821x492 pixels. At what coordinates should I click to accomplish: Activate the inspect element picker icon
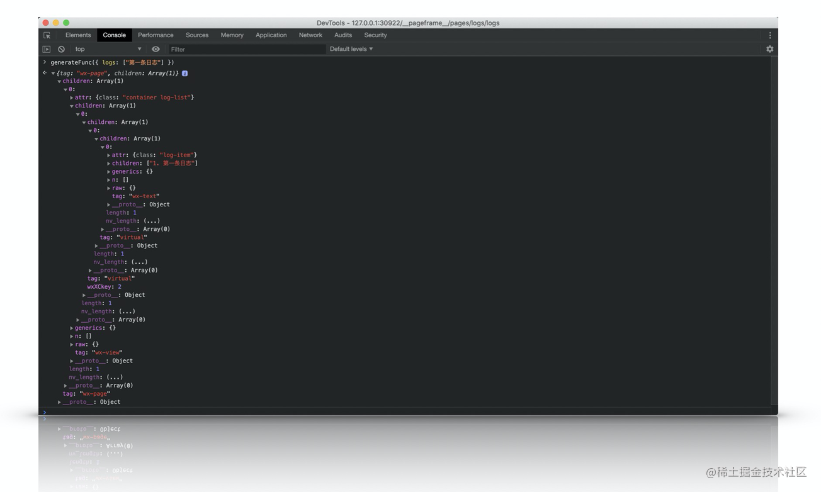click(x=47, y=35)
